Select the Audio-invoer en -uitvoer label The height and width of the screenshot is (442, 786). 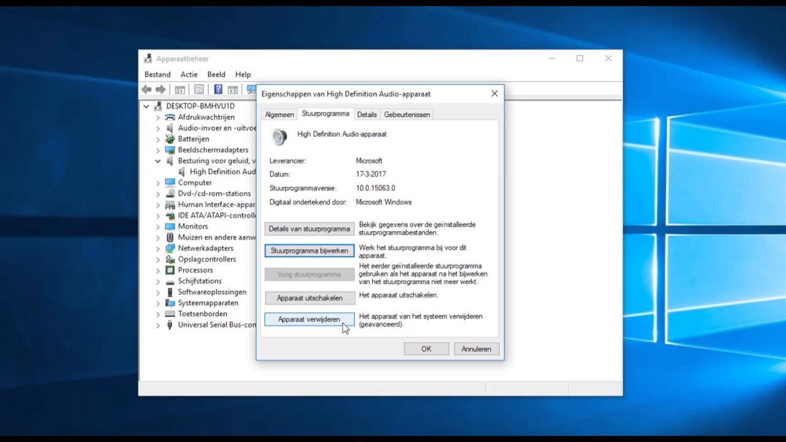coord(217,128)
